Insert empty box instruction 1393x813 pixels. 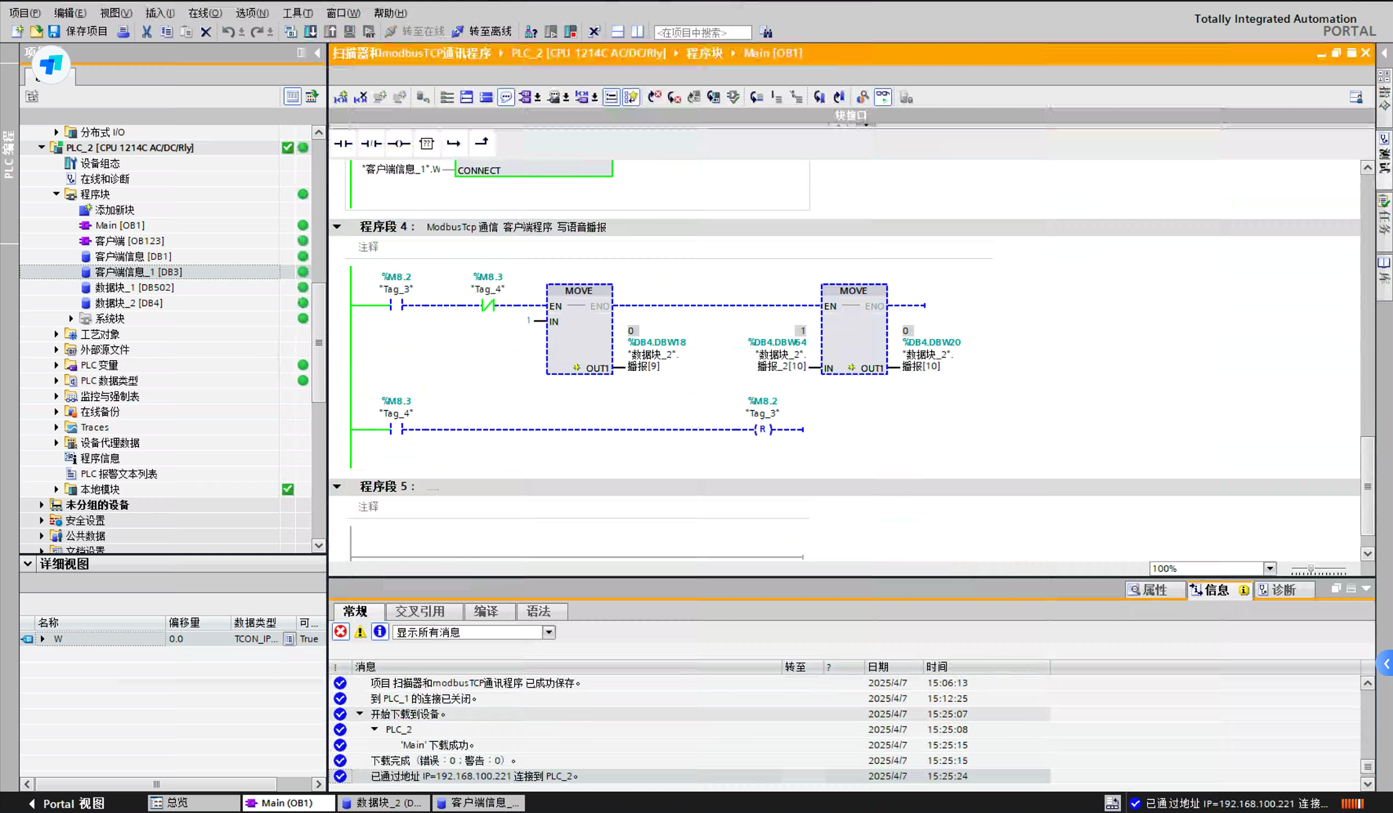tap(427, 143)
